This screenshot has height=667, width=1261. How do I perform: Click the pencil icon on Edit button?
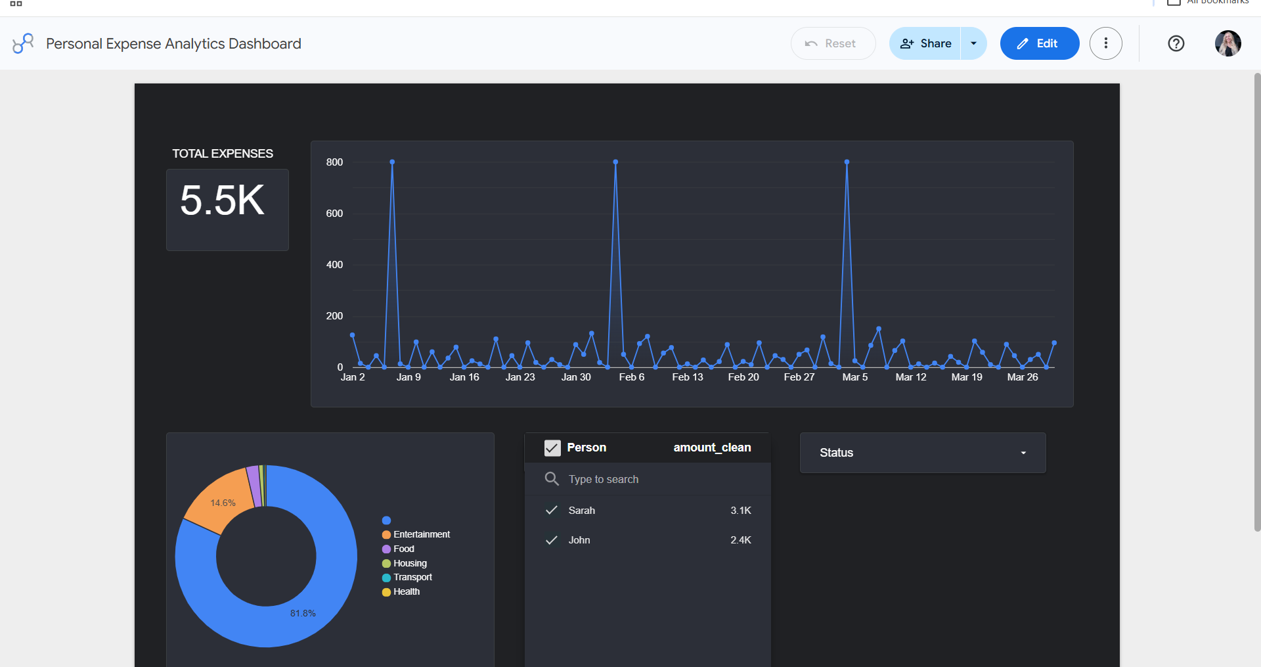1023,44
